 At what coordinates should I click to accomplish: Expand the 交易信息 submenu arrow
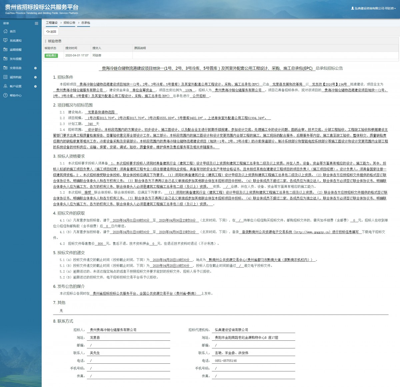(35, 68)
